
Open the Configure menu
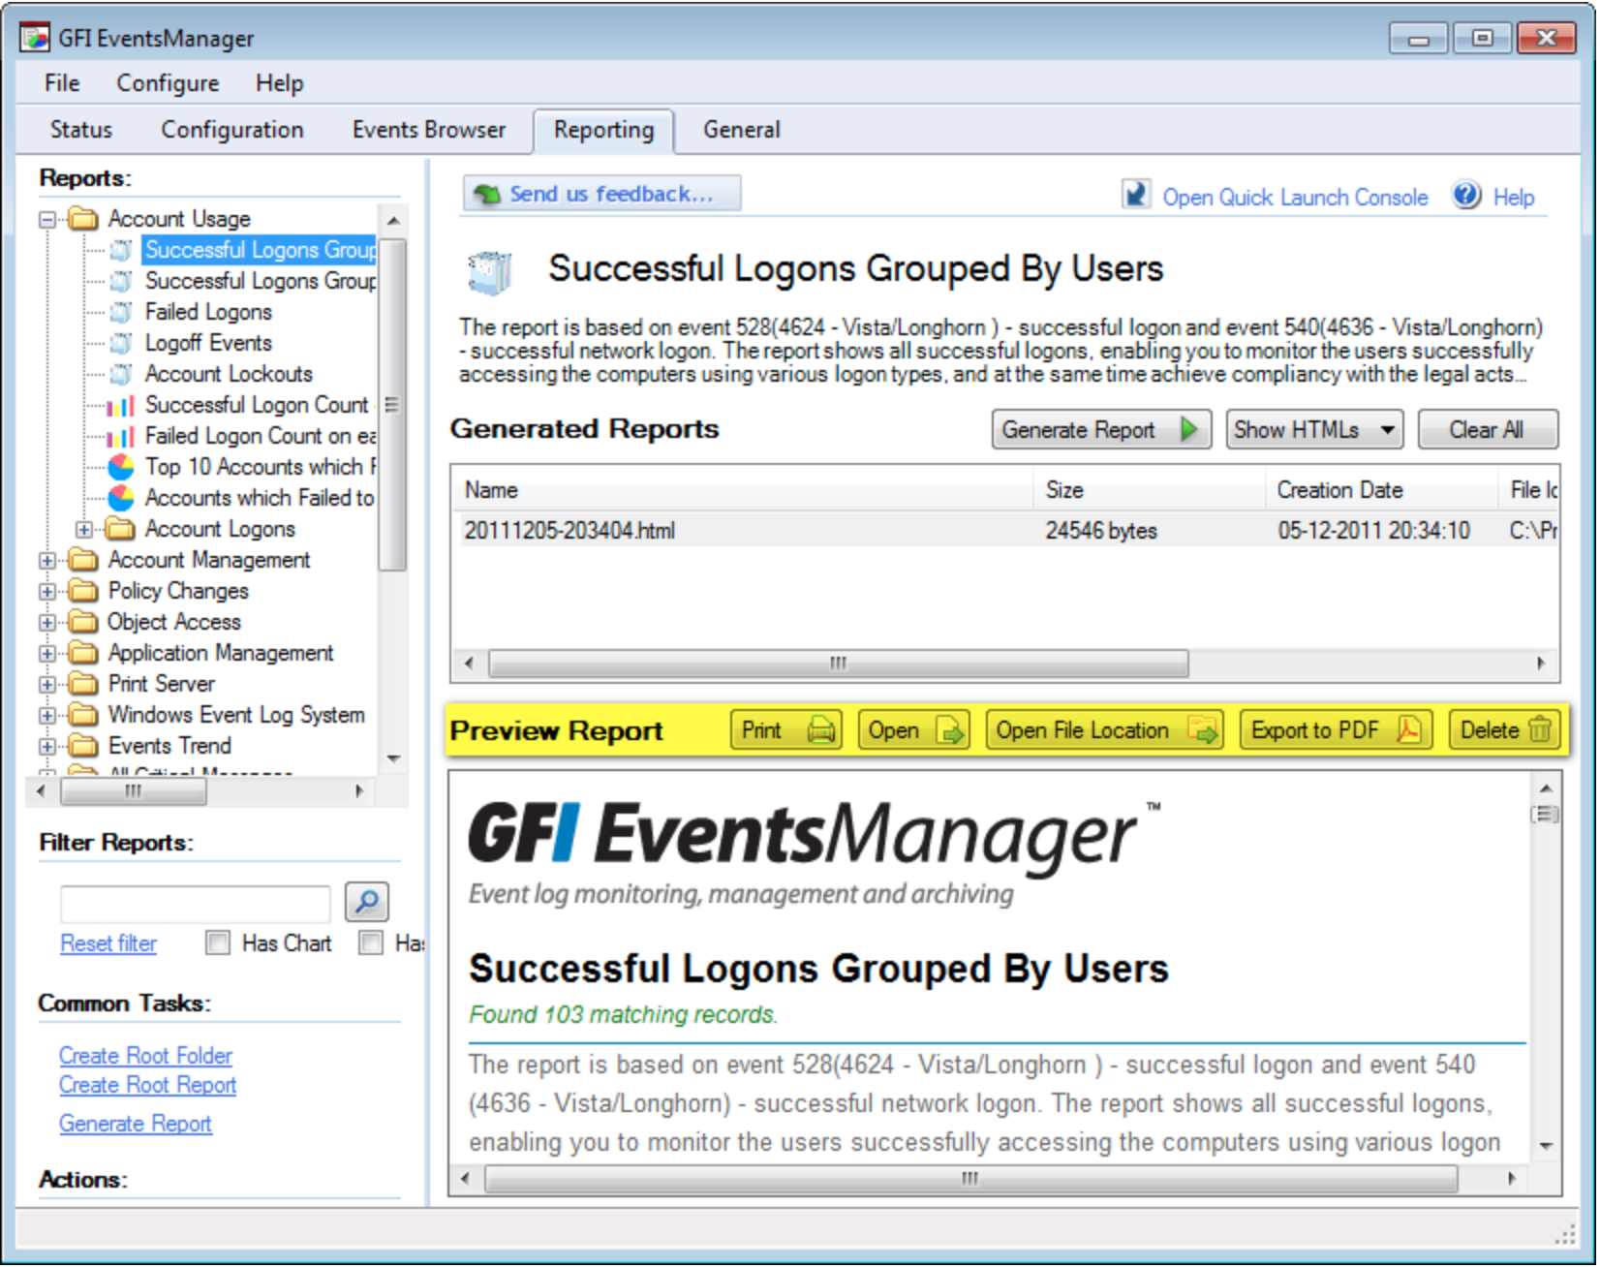(x=168, y=83)
